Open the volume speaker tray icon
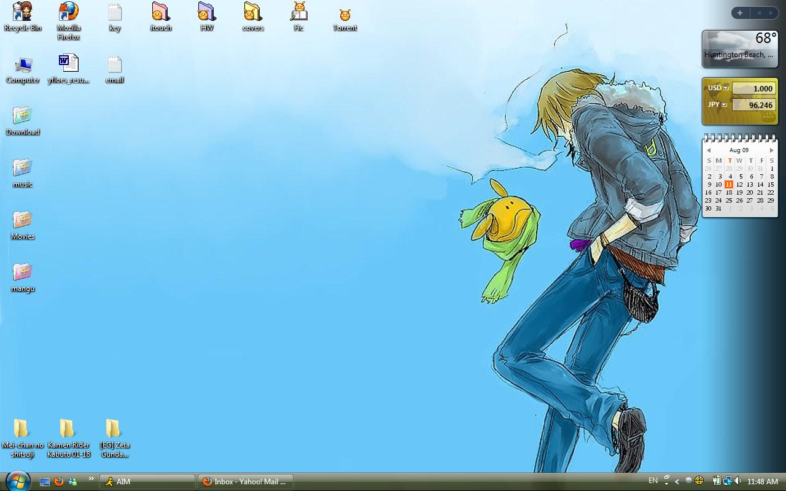The width and height of the screenshot is (786, 491). tap(737, 481)
